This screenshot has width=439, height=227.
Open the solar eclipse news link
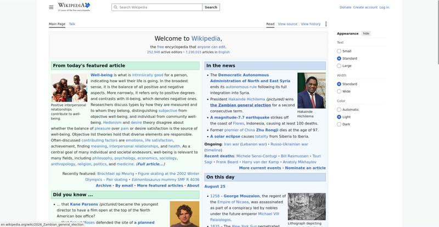pos(225,137)
